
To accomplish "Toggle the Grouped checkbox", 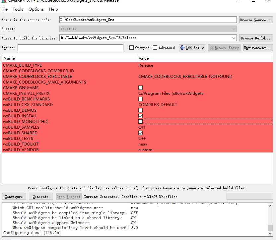I will [131, 48].
